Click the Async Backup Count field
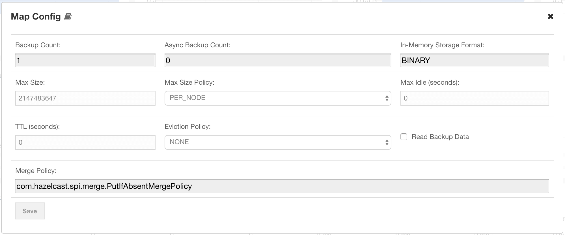565x235 pixels. tap(278, 60)
